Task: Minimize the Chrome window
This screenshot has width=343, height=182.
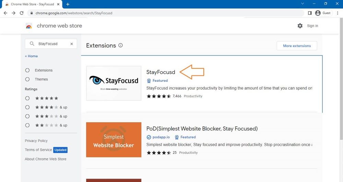Action: pyautogui.click(x=314, y=3)
